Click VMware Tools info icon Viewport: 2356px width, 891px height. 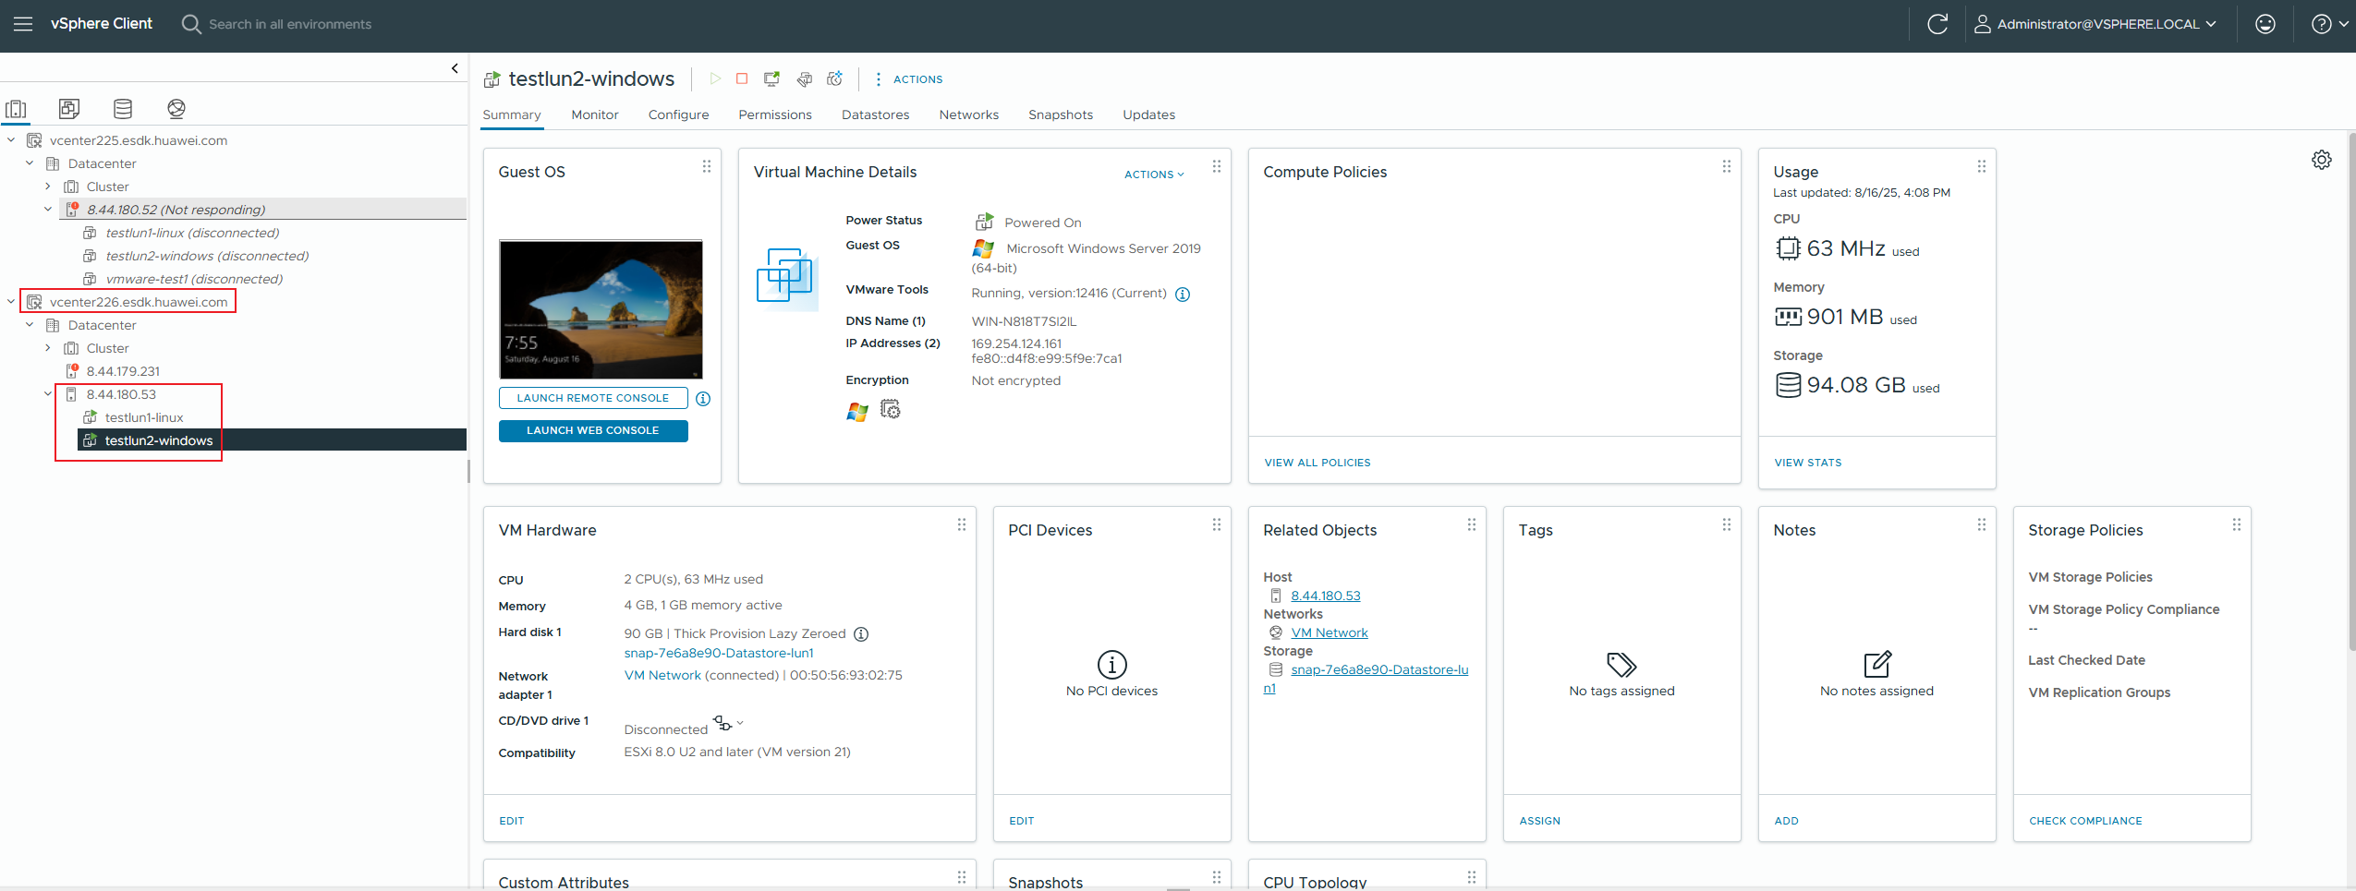pos(1183,295)
